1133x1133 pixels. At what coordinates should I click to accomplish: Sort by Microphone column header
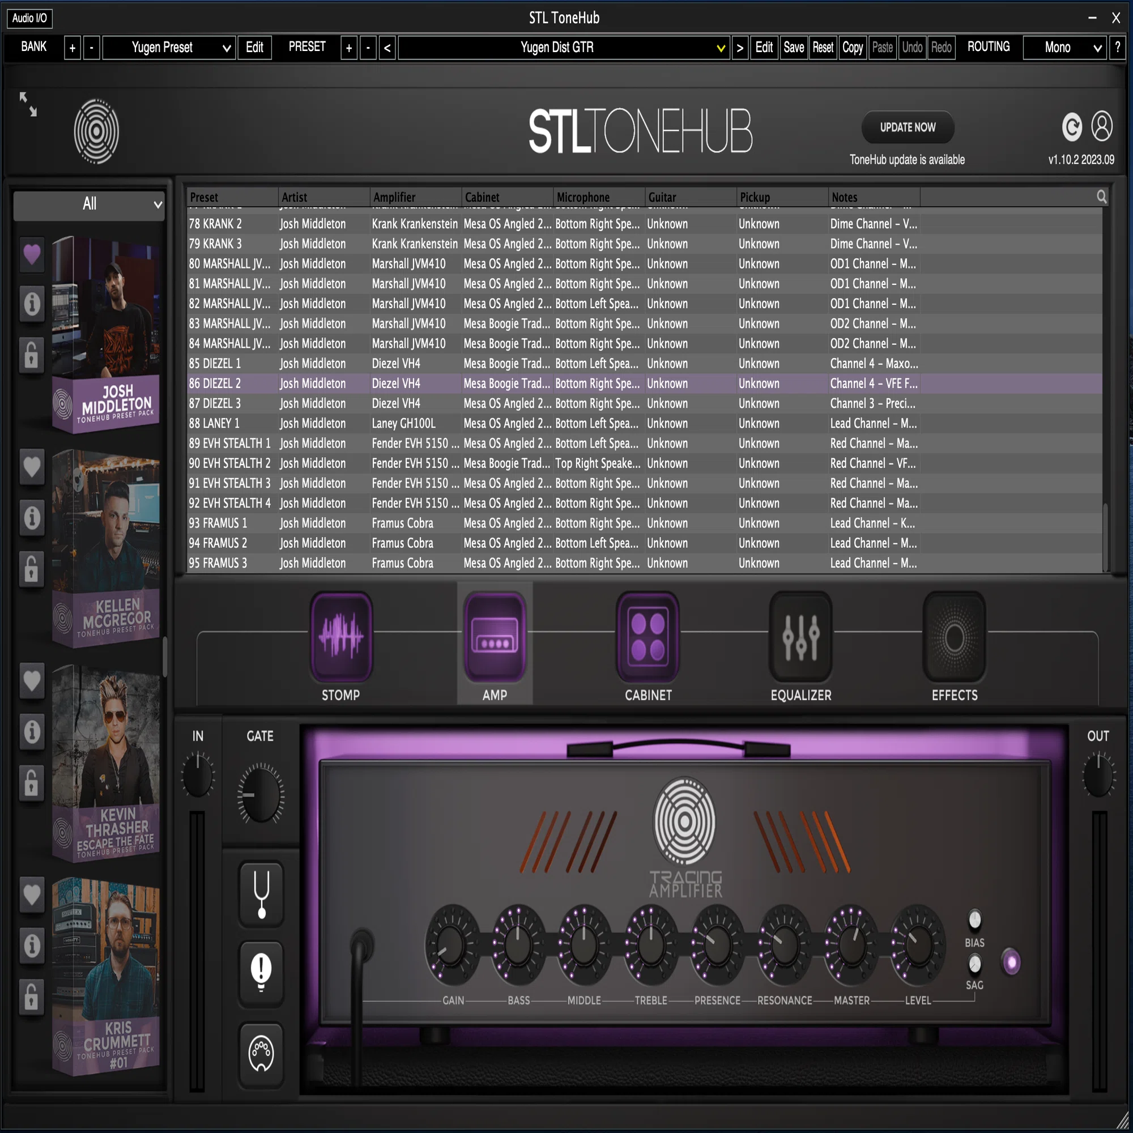point(599,198)
